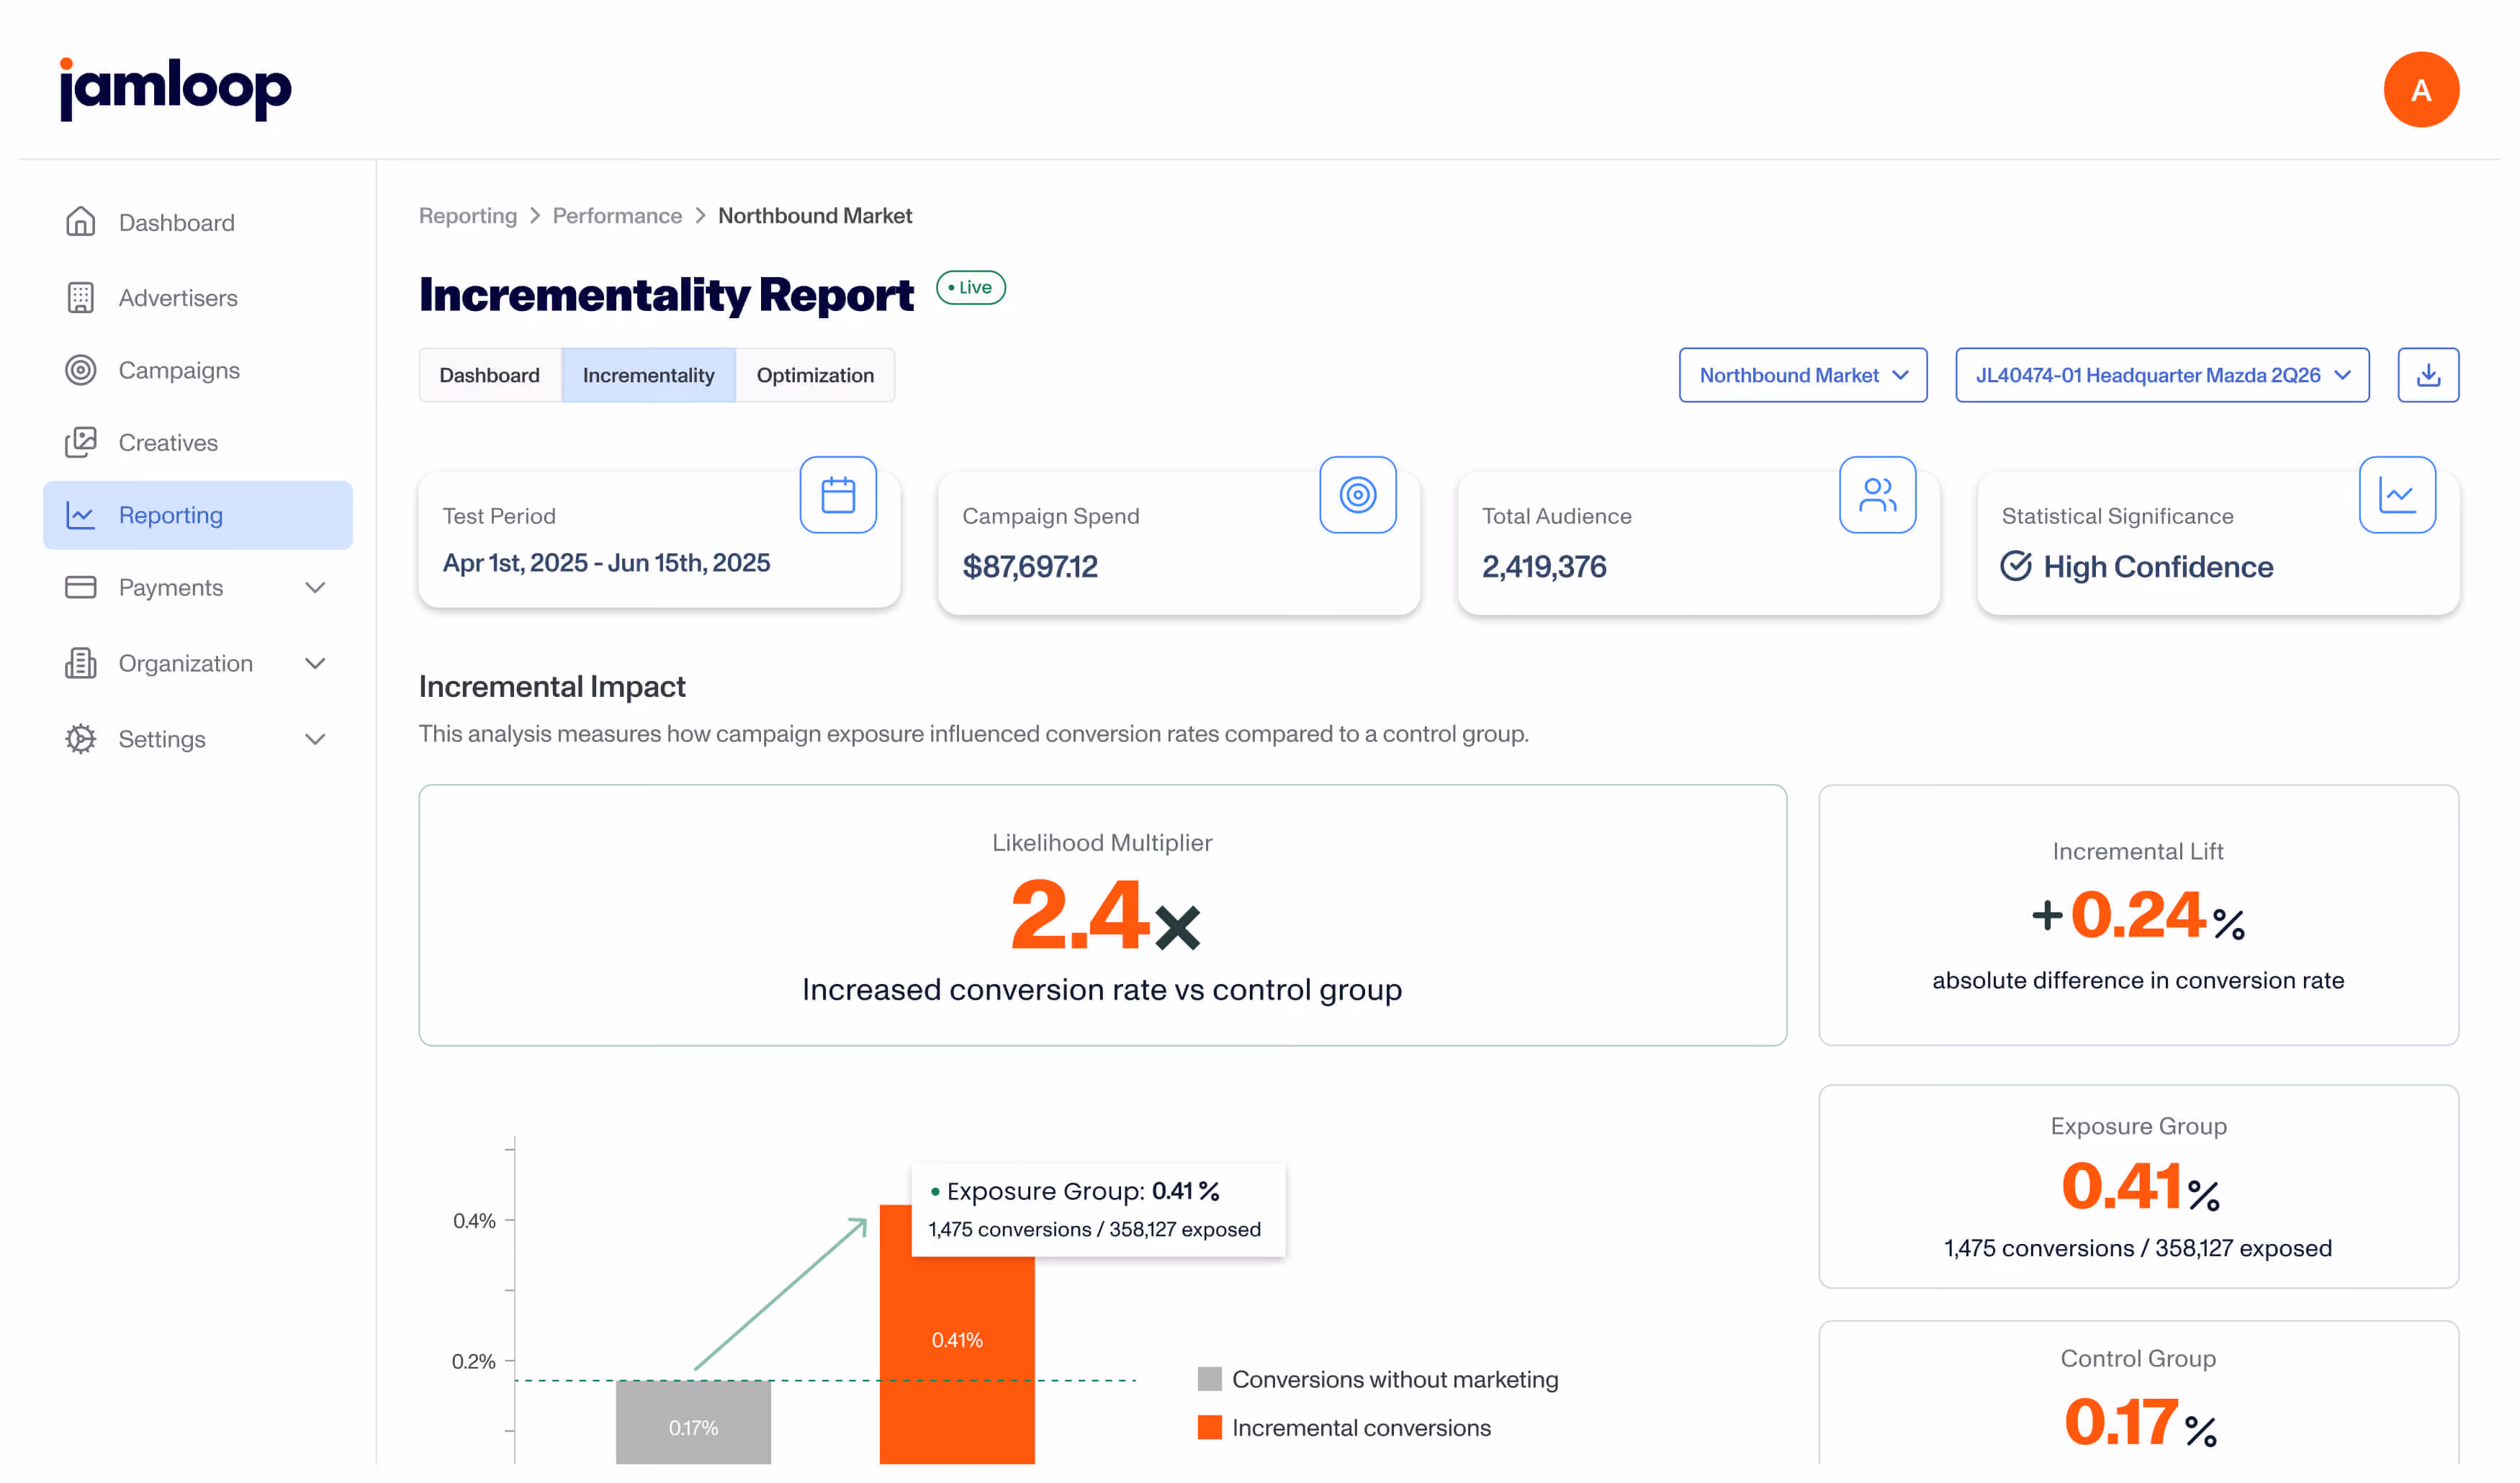Switch to the Optimization tab
The height and width of the screenshot is (1483, 2520).
click(x=815, y=375)
